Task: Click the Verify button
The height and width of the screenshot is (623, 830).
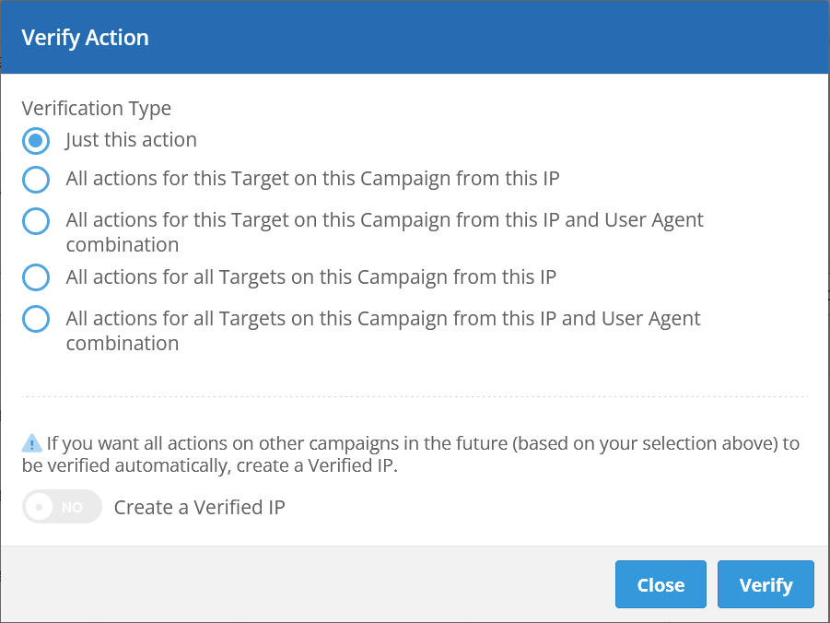Action: point(766,584)
